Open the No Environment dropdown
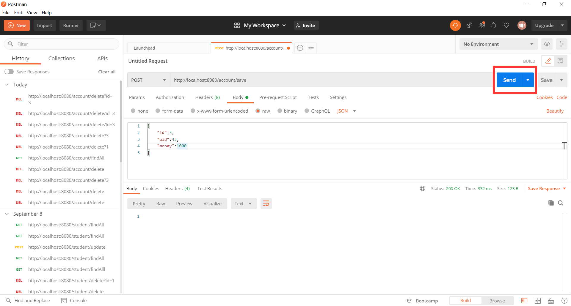The image size is (571, 306). click(498, 44)
